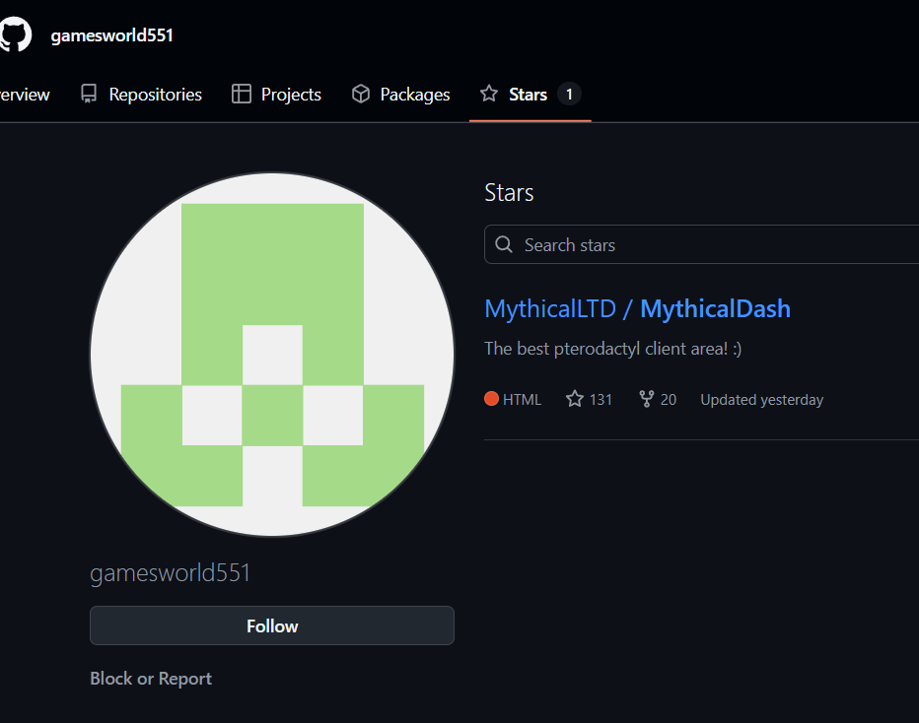The height and width of the screenshot is (723, 919).
Task: Click the fork icon beside the 20 count
Action: pos(646,399)
